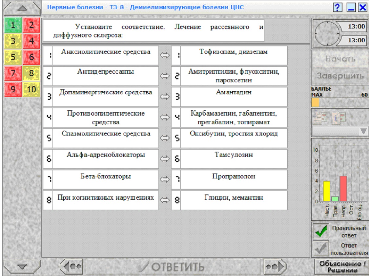Click the orange score progress indicator
This screenshot has height=276, width=369.
(x=315, y=102)
